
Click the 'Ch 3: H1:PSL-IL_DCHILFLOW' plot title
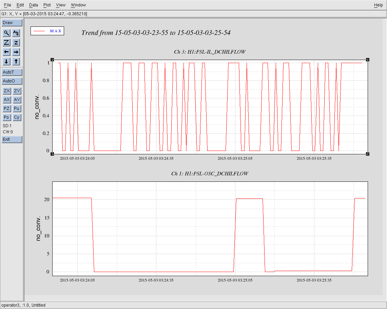click(x=210, y=52)
